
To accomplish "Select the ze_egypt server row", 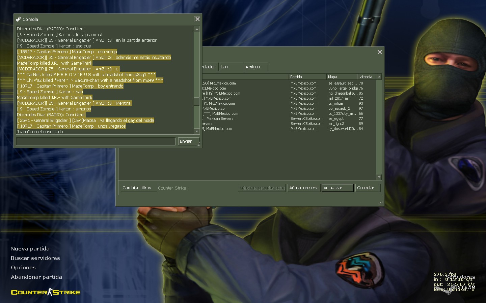I will click(x=289, y=119).
